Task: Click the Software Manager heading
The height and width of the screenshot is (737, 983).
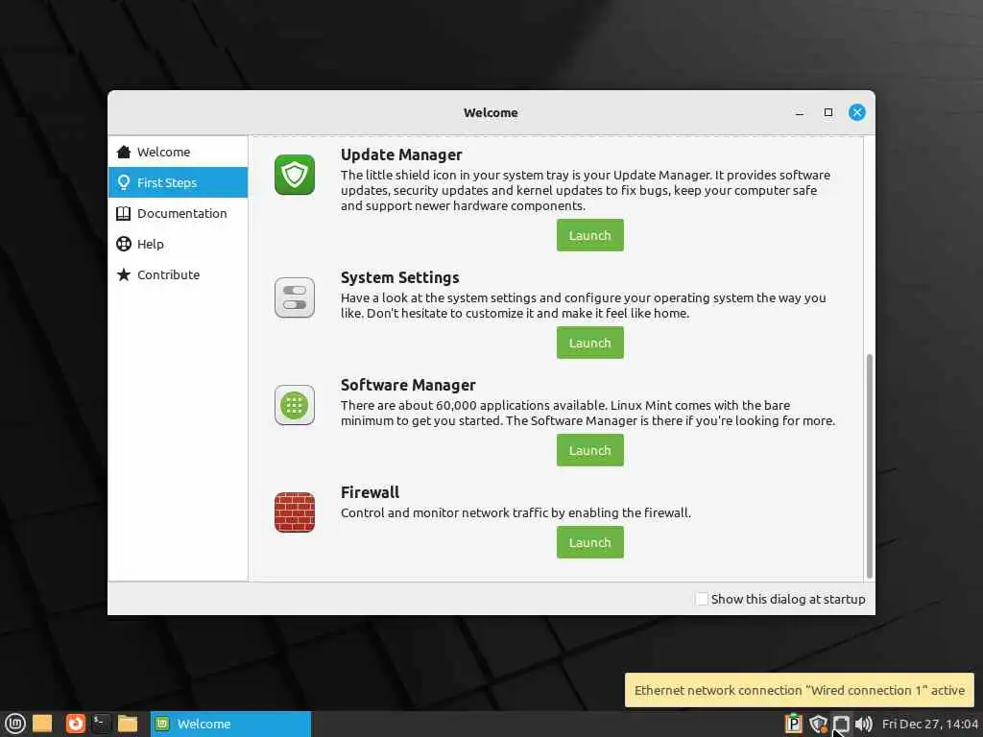Action: 408,385
